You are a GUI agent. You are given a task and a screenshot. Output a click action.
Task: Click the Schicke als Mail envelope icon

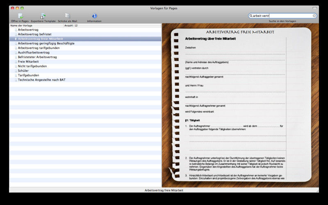pyautogui.click(x=67, y=16)
